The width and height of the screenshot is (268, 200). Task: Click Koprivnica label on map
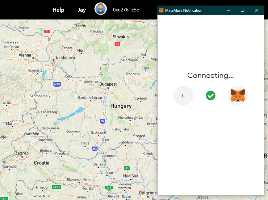(46, 140)
